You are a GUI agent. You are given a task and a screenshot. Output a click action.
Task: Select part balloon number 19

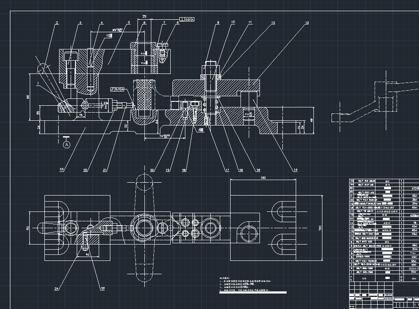(168, 170)
